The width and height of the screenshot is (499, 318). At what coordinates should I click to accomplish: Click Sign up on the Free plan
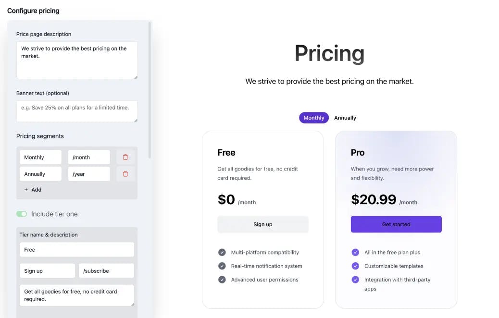click(x=262, y=224)
